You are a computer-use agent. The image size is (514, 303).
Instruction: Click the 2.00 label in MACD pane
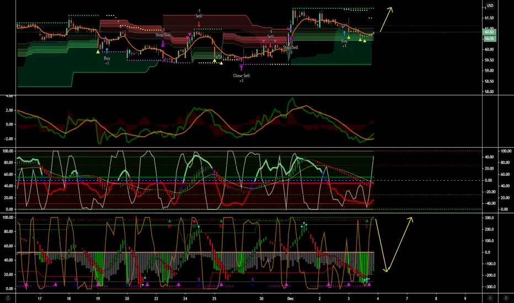[9, 110]
